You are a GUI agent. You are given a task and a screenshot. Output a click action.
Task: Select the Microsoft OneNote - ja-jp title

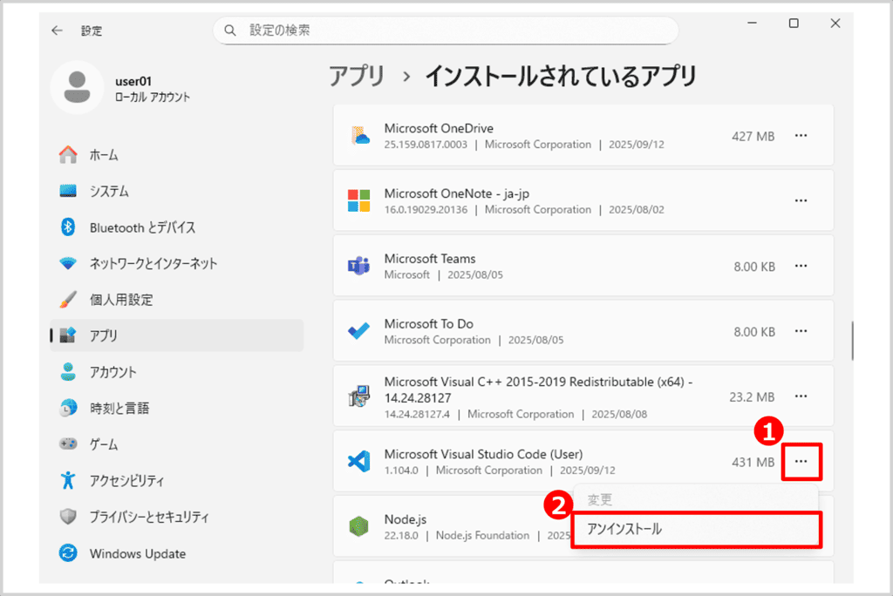point(457,193)
